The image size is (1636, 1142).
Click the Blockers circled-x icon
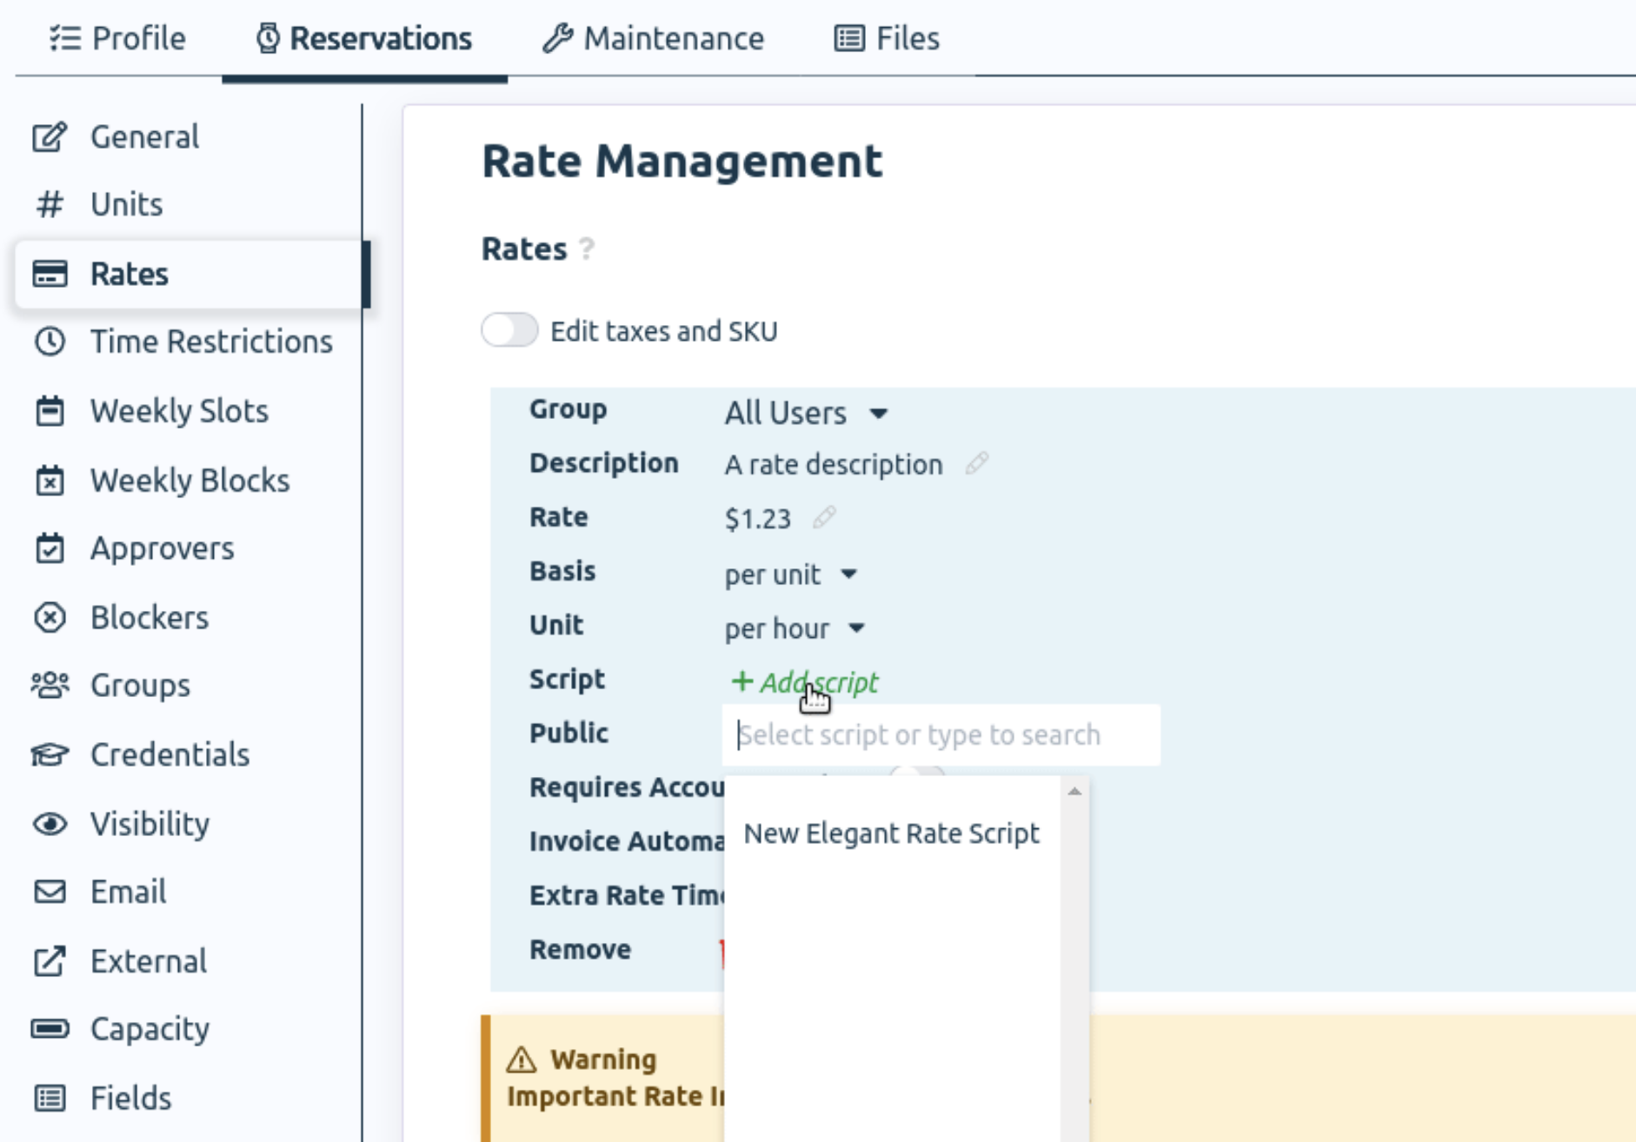49,617
